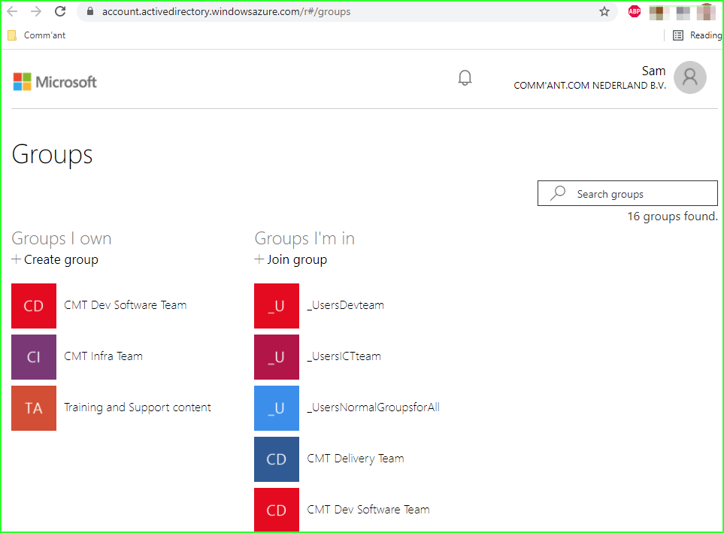Viewport: 724px width, 533px height.
Task: Click the CD tile in Groups I own
Action: 34,306
